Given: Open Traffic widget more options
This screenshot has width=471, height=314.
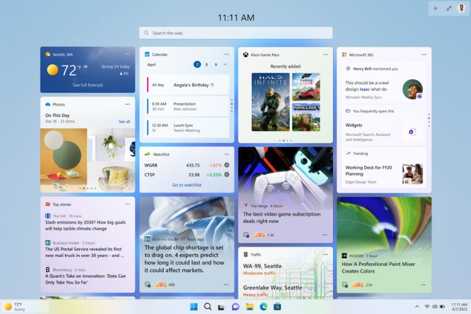Looking at the screenshot, I should (325, 254).
